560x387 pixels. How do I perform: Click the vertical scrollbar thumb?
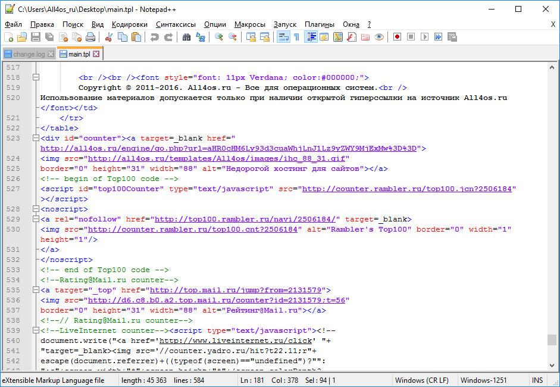[x=552, y=340]
